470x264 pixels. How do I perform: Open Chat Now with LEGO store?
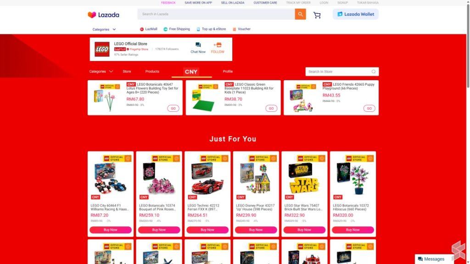point(198,48)
